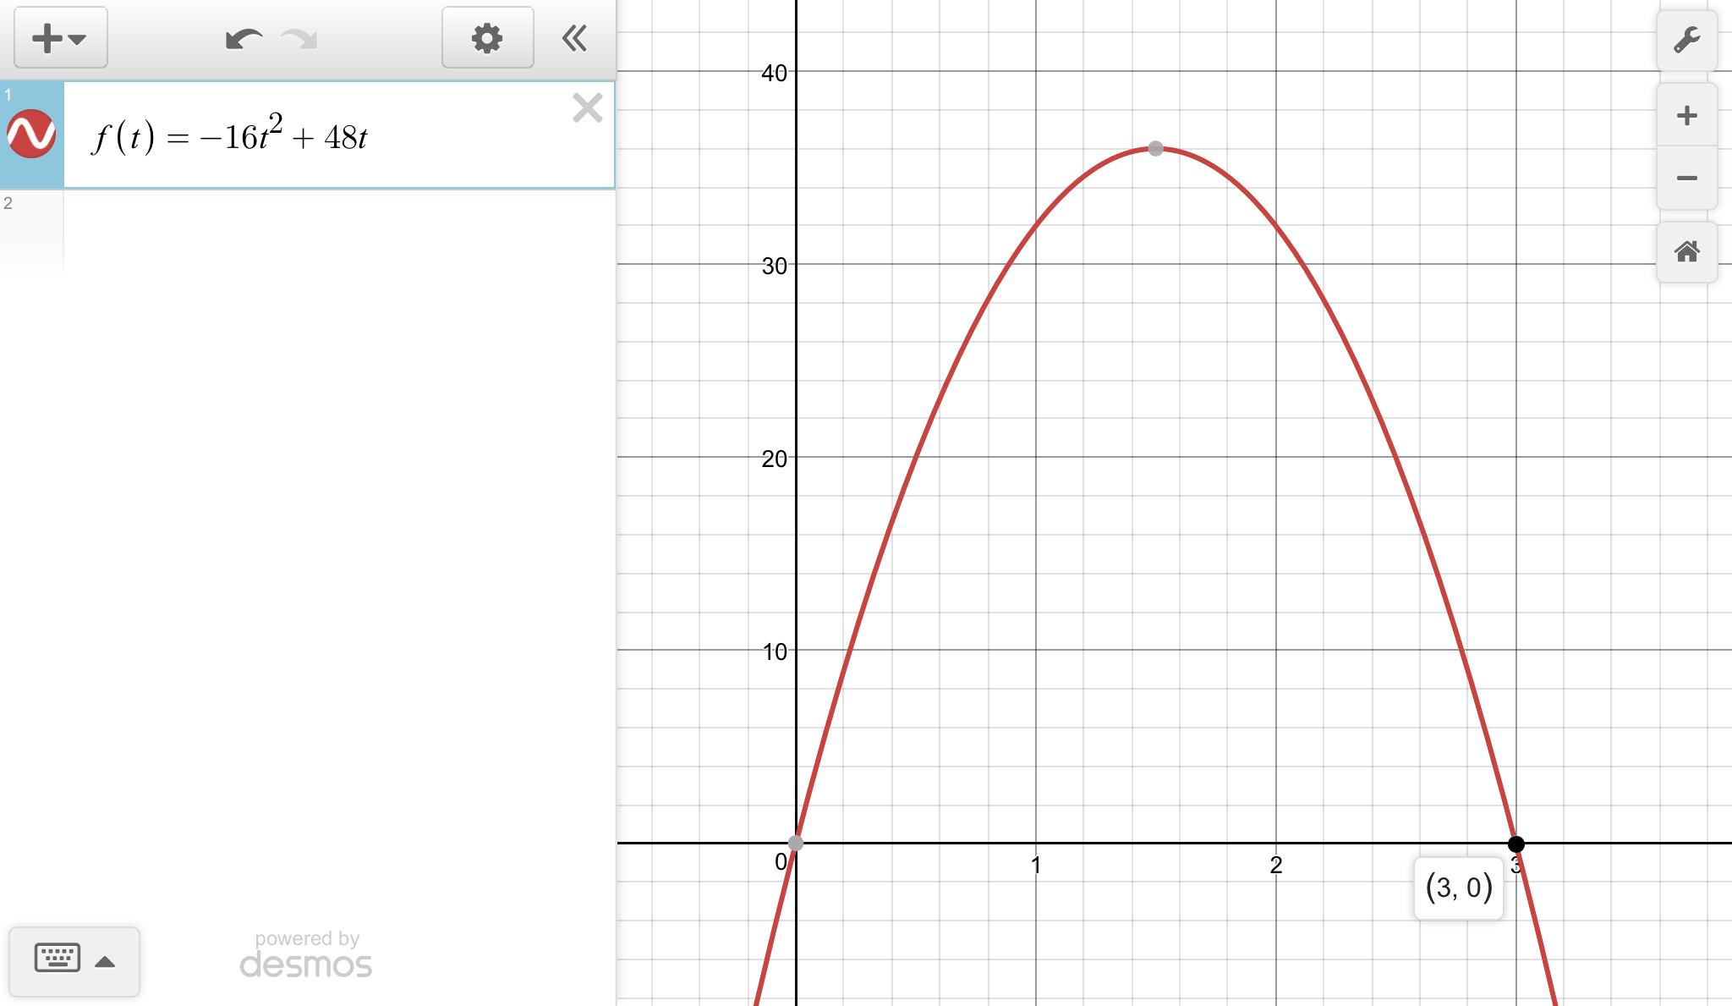Reset to default viewport with Home
The image size is (1732, 1006).
coord(1686,251)
